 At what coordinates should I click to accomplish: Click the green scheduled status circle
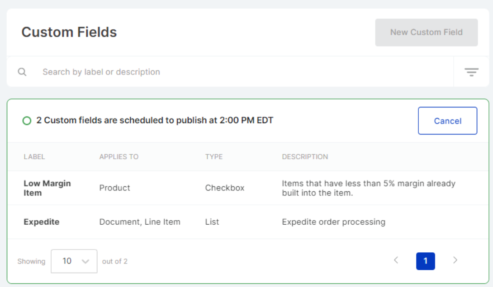pyautogui.click(x=27, y=121)
